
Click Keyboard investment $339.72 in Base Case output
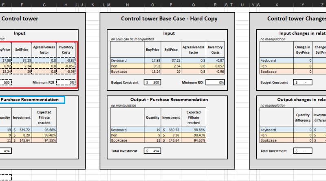(x=171, y=130)
